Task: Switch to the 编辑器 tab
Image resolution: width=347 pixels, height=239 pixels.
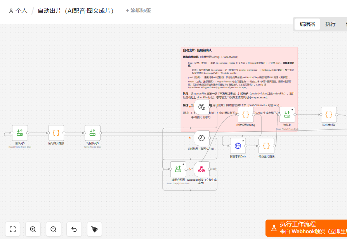Action: coord(307,24)
